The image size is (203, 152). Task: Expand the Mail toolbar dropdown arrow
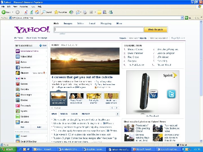pos(81,12)
